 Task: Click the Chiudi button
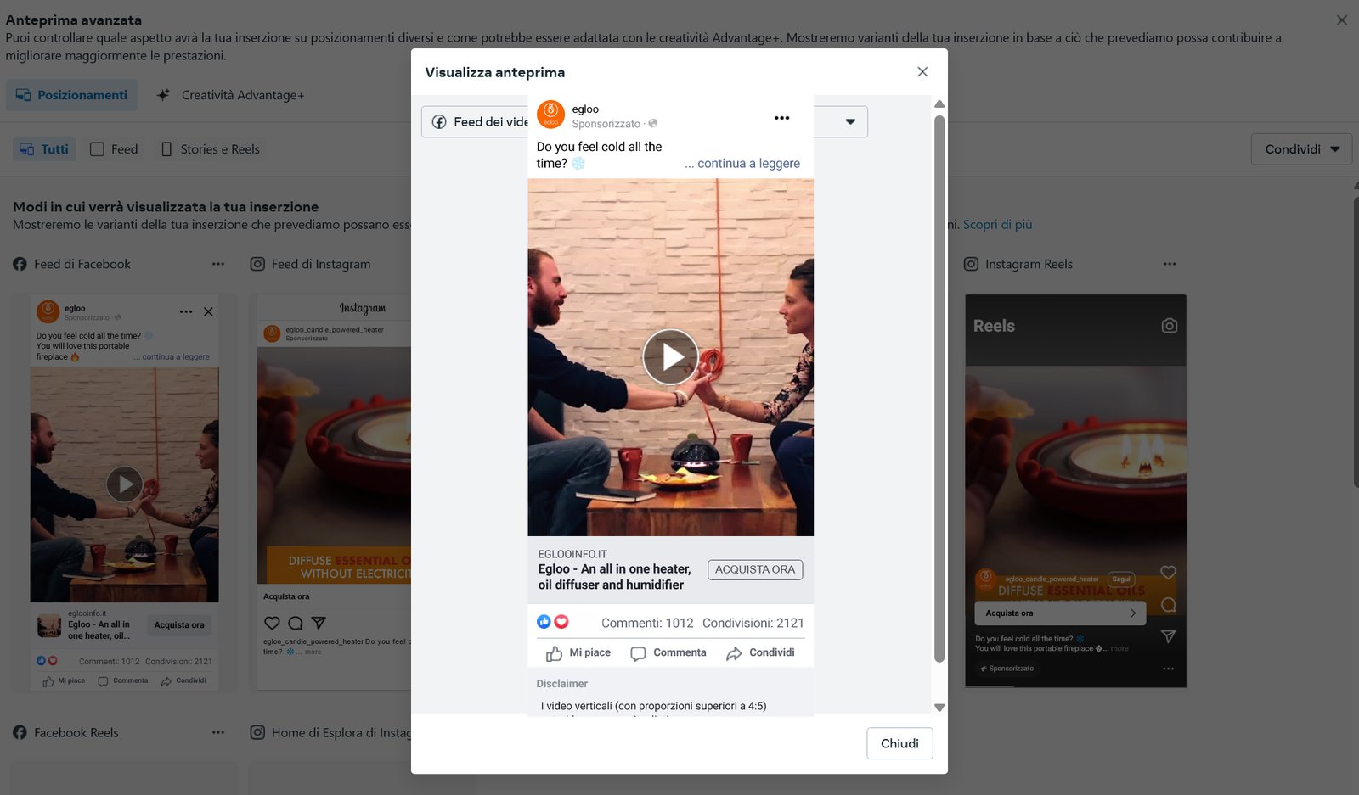pyautogui.click(x=899, y=743)
